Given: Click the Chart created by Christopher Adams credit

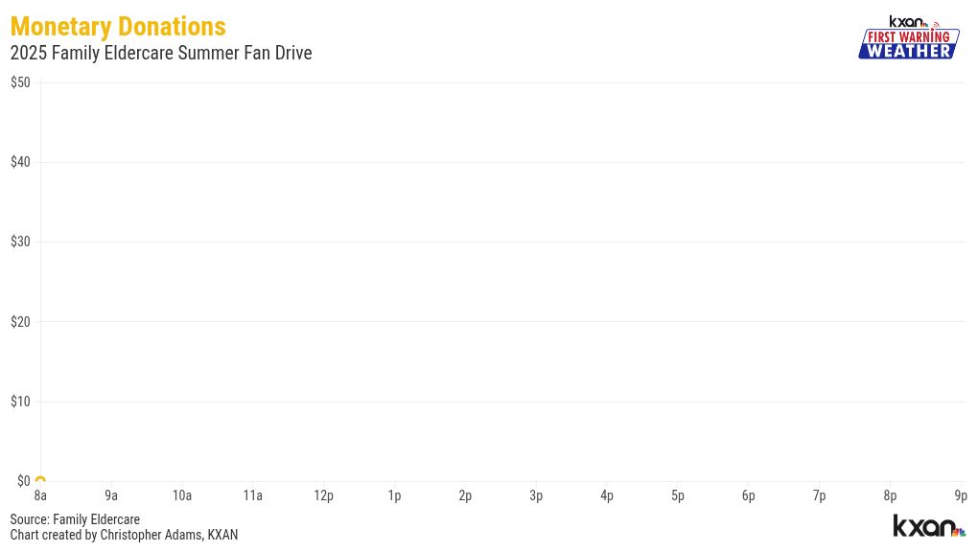Looking at the screenshot, I should (x=124, y=535).
